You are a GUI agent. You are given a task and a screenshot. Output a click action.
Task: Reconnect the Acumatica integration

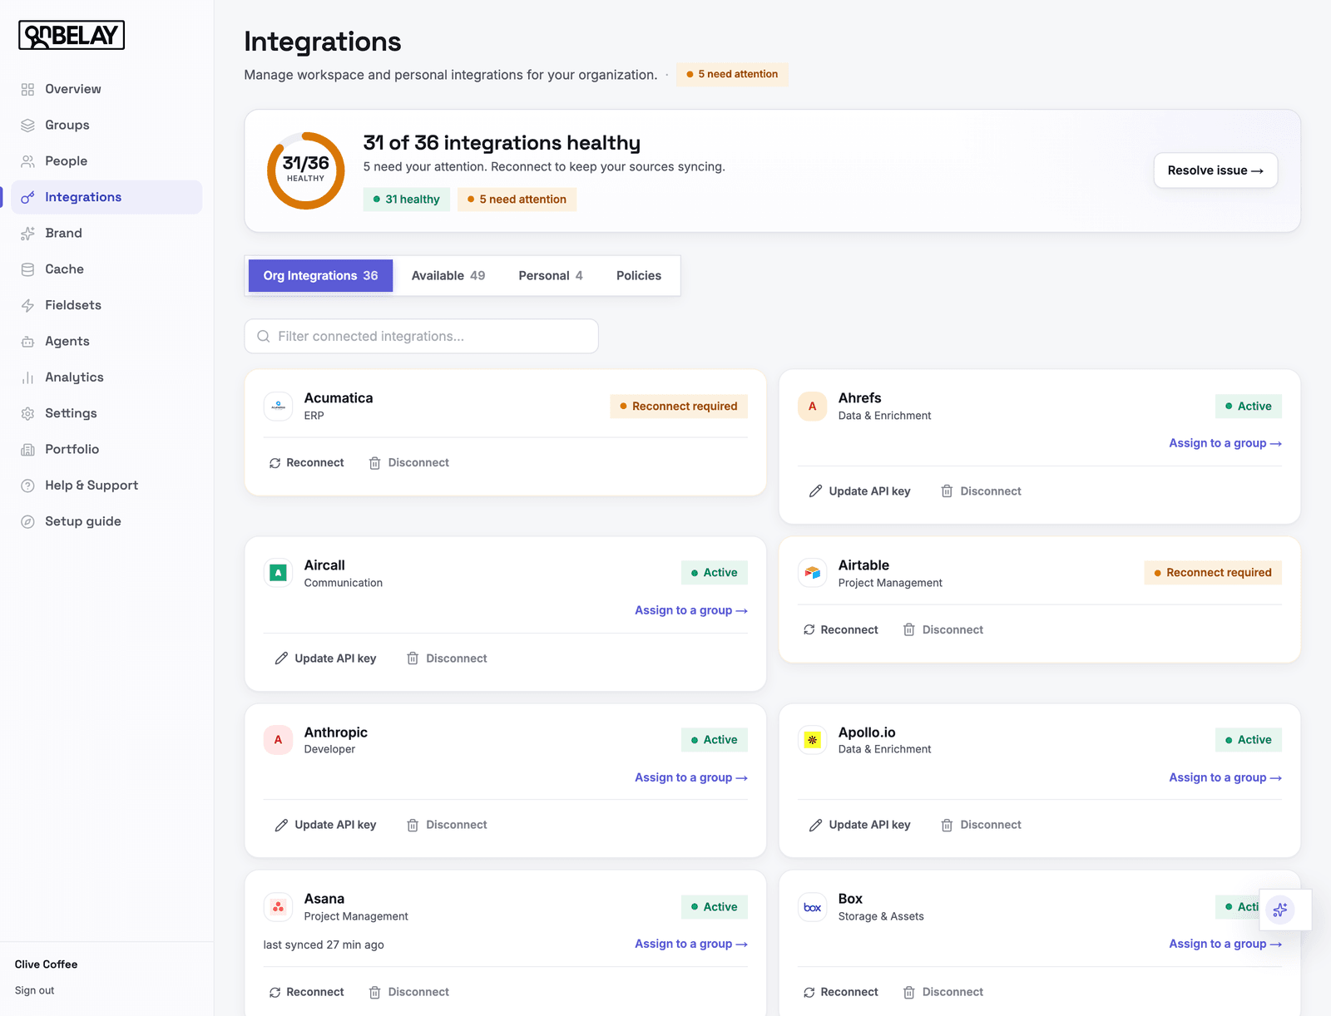(306, 463)
